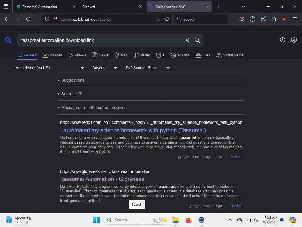
Task: Switch to Firefox on the taskbar
Action: pos(188,220)
